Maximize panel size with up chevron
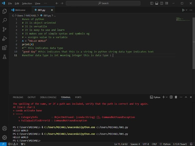Viewport: 195px width, 146px height. click(186, 97)
